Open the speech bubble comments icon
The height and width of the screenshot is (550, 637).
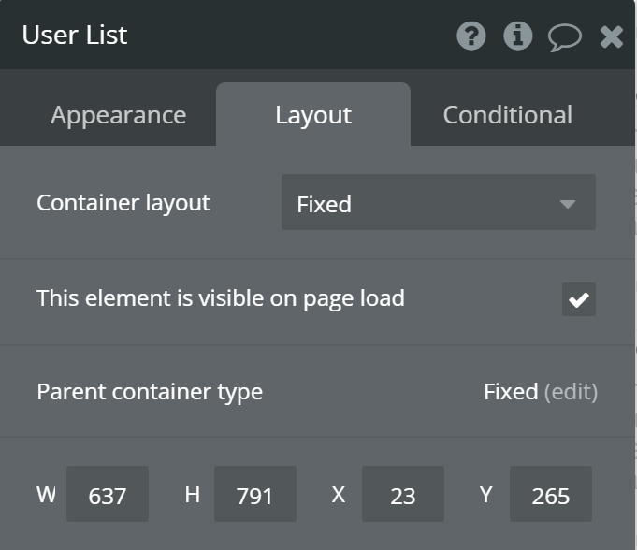564,37
